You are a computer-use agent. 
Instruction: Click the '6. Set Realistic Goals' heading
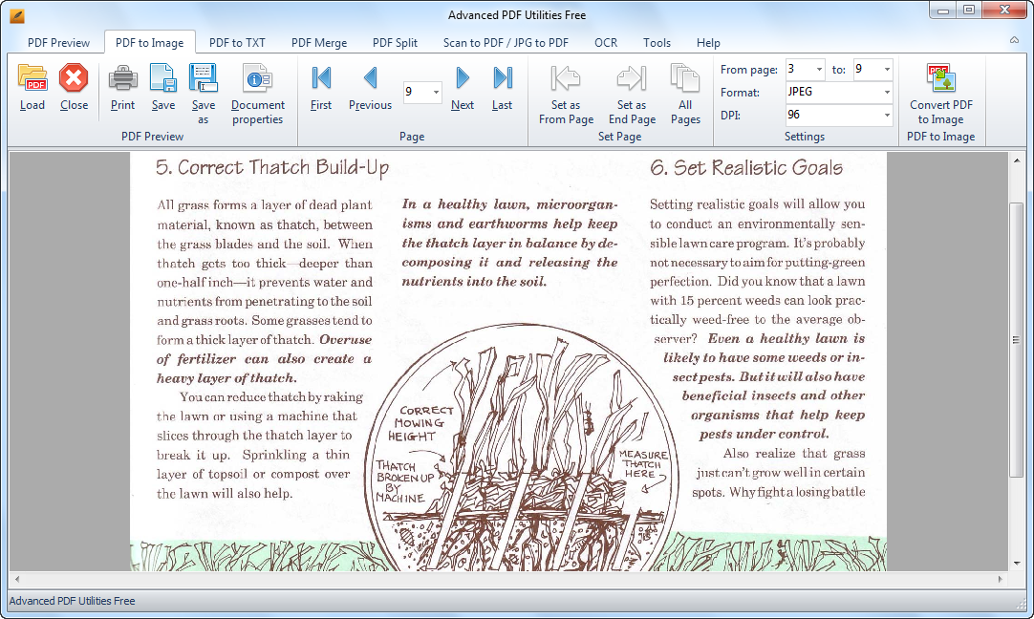pos(746,167)
